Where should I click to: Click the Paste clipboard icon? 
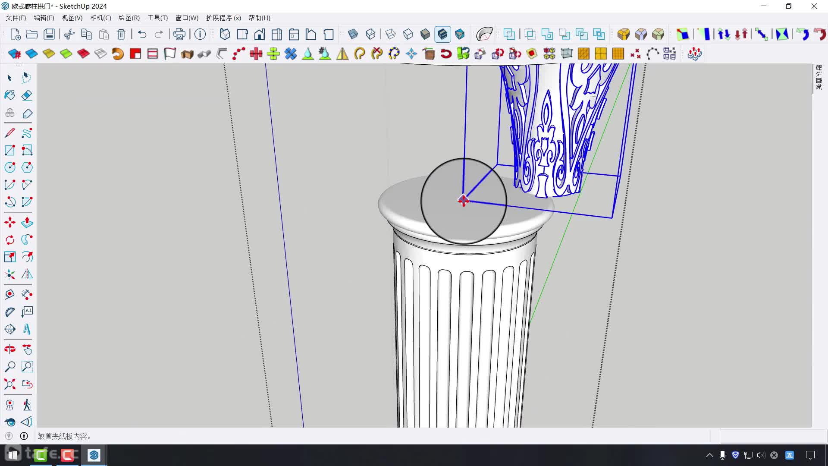pyautogui.click(x=104, y=34)
